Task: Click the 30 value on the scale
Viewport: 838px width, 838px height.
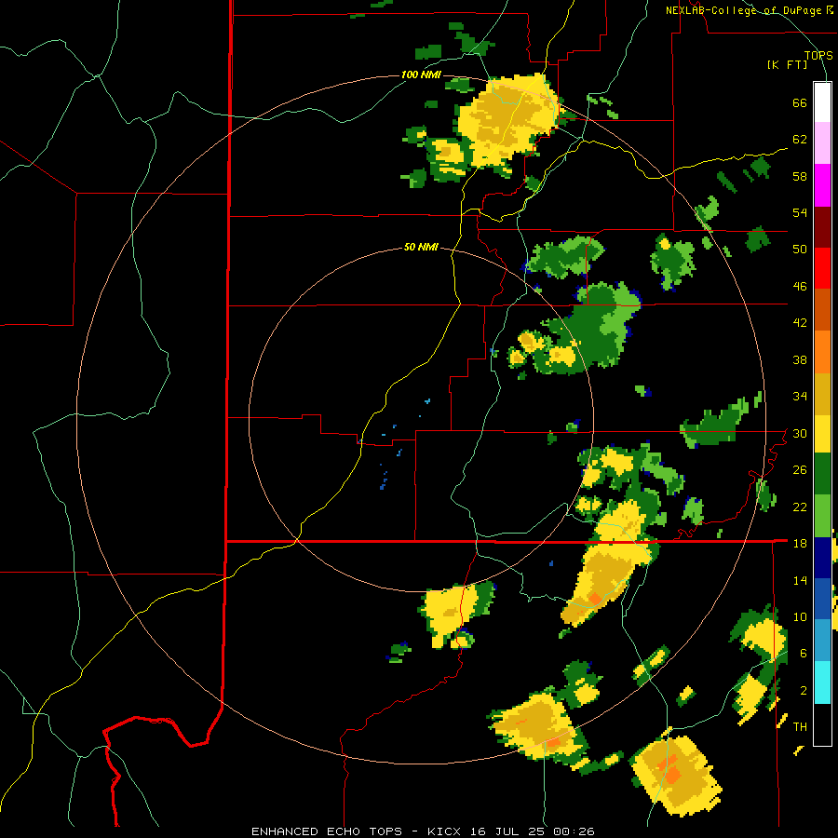Action: pos(800,433)
